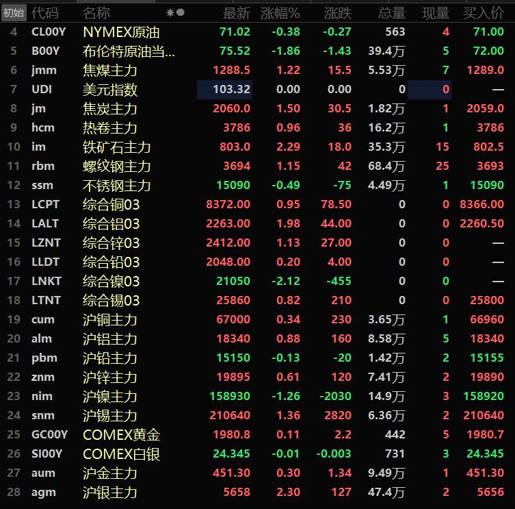Click change value 2820
Image resolution: width=515 pixels, height=509 pixels.
tap(338, 416)
